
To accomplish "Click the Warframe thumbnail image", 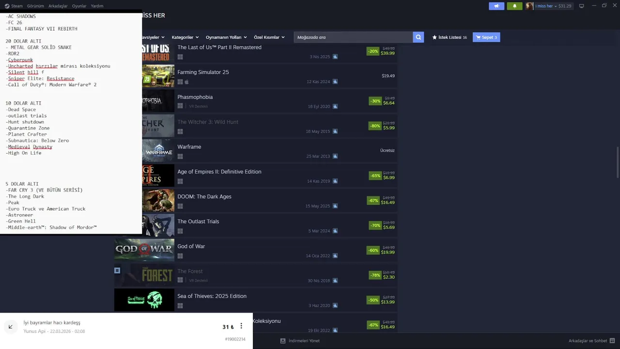I will [x=158, y=151].
